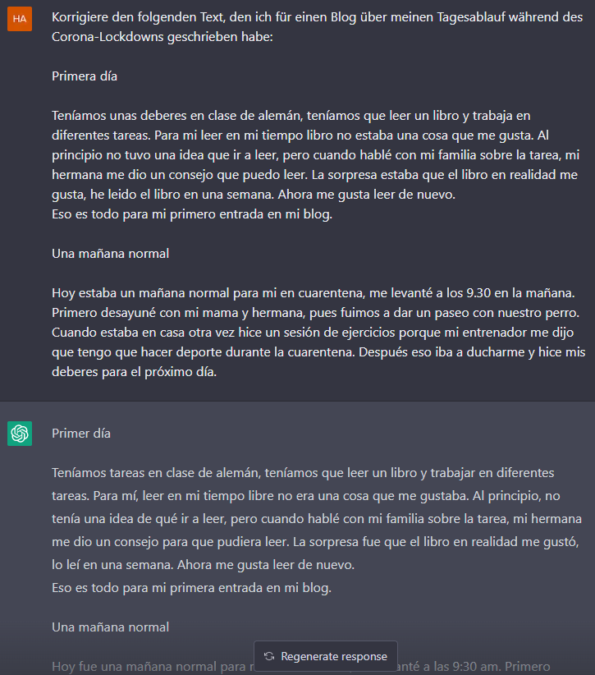The width and height of the screenshot is (595, 675).
Task: Click the 'Primera día' heading in user message
Action: (x=85, y=76)
